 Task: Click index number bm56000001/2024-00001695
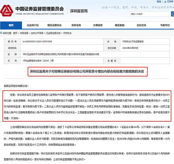click(37, 41)
